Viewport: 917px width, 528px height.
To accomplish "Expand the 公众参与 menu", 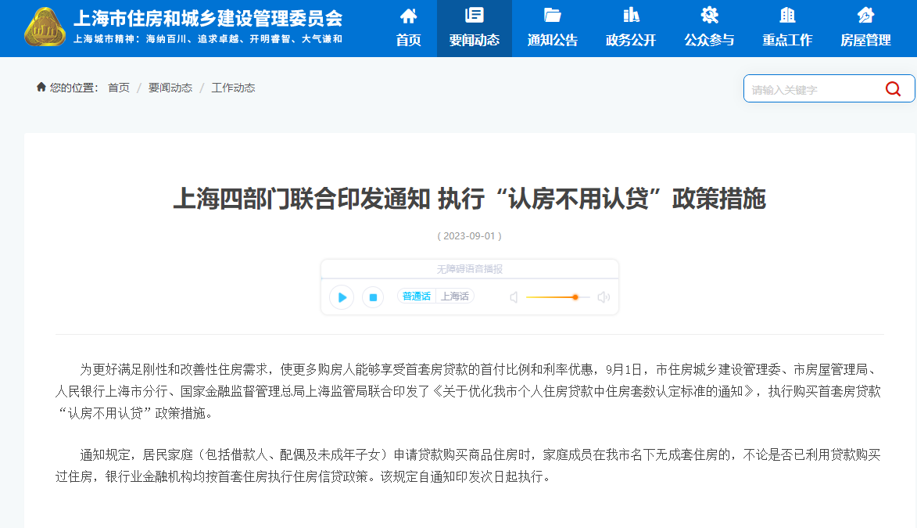I will coord(709,28).
